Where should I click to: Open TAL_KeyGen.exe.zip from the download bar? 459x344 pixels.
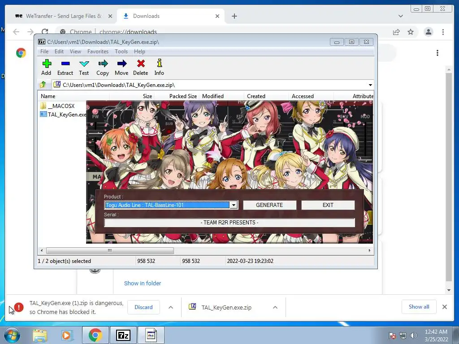pos(226,307)
